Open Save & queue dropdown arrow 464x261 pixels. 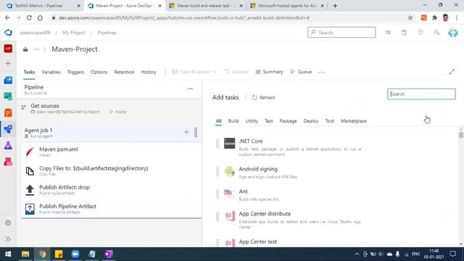(x=215, y=72)
